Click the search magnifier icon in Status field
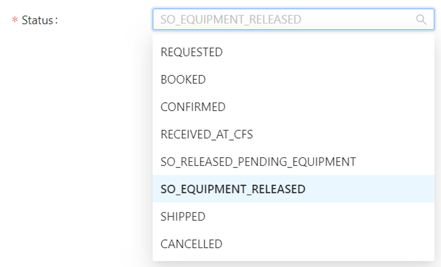This screenshot has width=441, height=267. [421, 19]
